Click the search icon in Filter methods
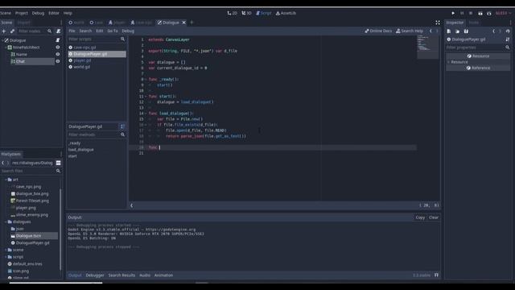This screenshot has height=290, width=515. click(x=122, y=135)
